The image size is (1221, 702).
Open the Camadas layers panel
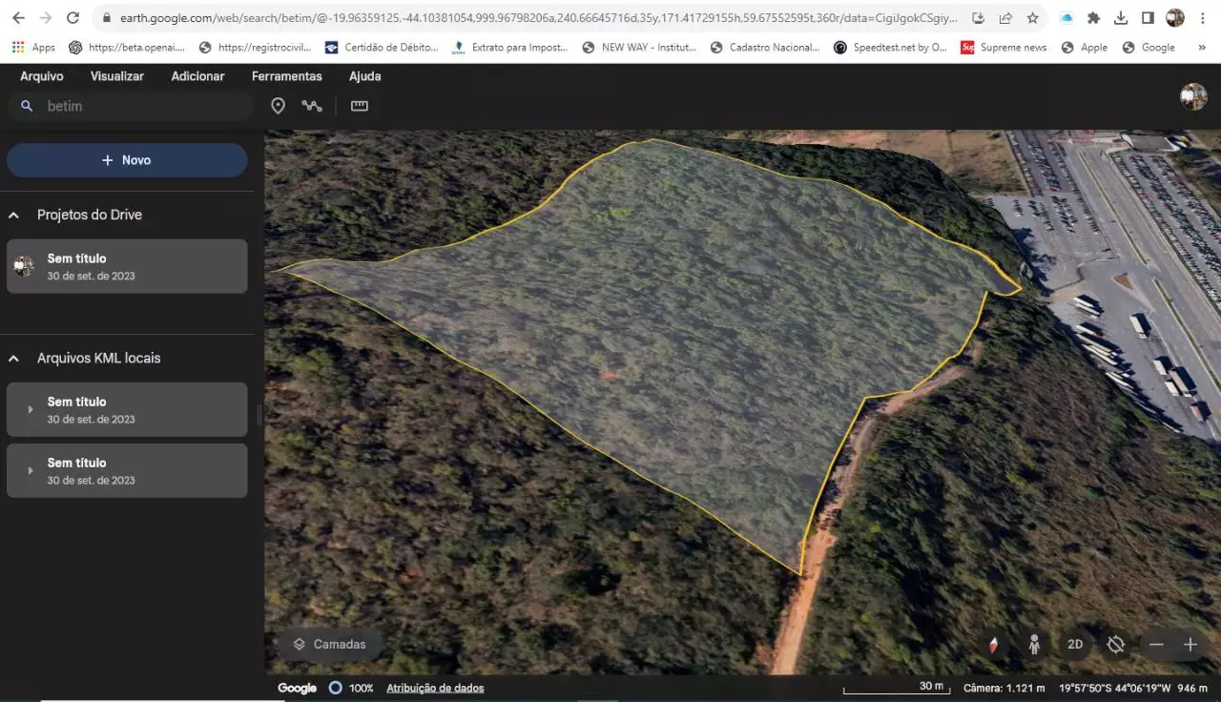point(330,645)
